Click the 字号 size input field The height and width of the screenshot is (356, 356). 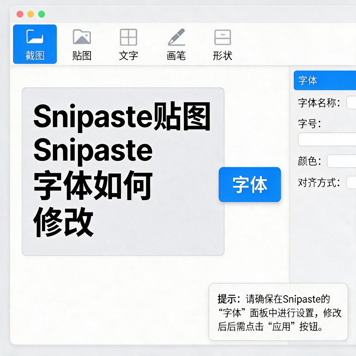click(327, 139)
